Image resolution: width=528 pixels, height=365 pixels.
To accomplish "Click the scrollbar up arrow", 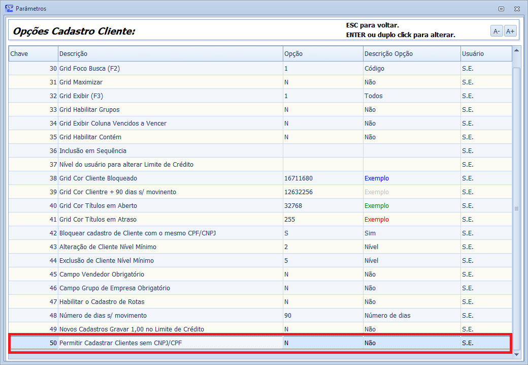I will pos(516,50).
